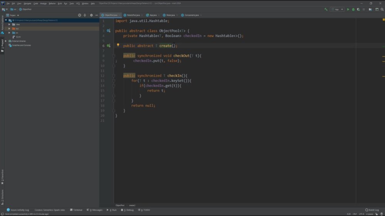Select Scratches and Consoles in the tree
Viewport: 385px width, 216px height.
[x=20, y=45]
